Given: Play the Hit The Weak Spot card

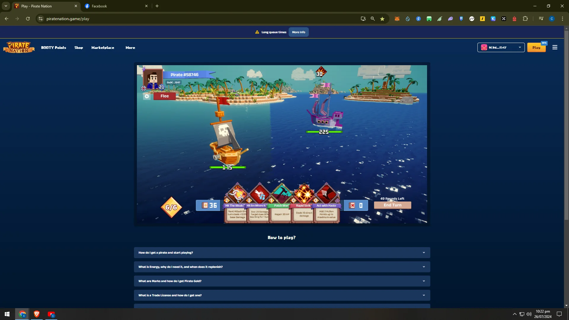Looking at the screenshot, I should pos(236,203).
